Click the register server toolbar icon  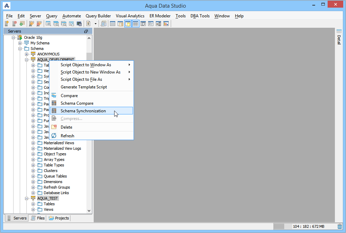pos(7,24)
